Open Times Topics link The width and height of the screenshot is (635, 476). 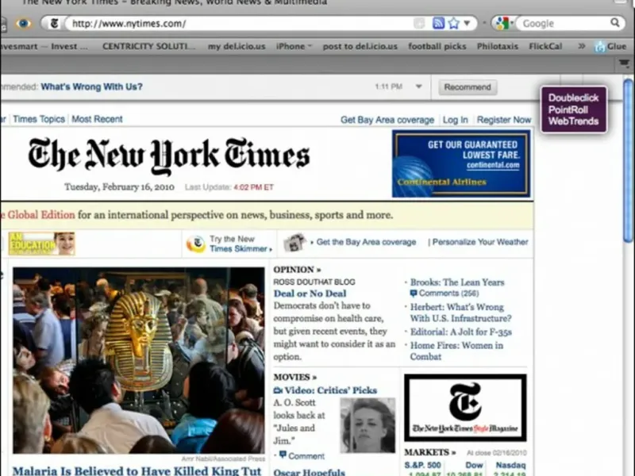click(x=39, y=119)
